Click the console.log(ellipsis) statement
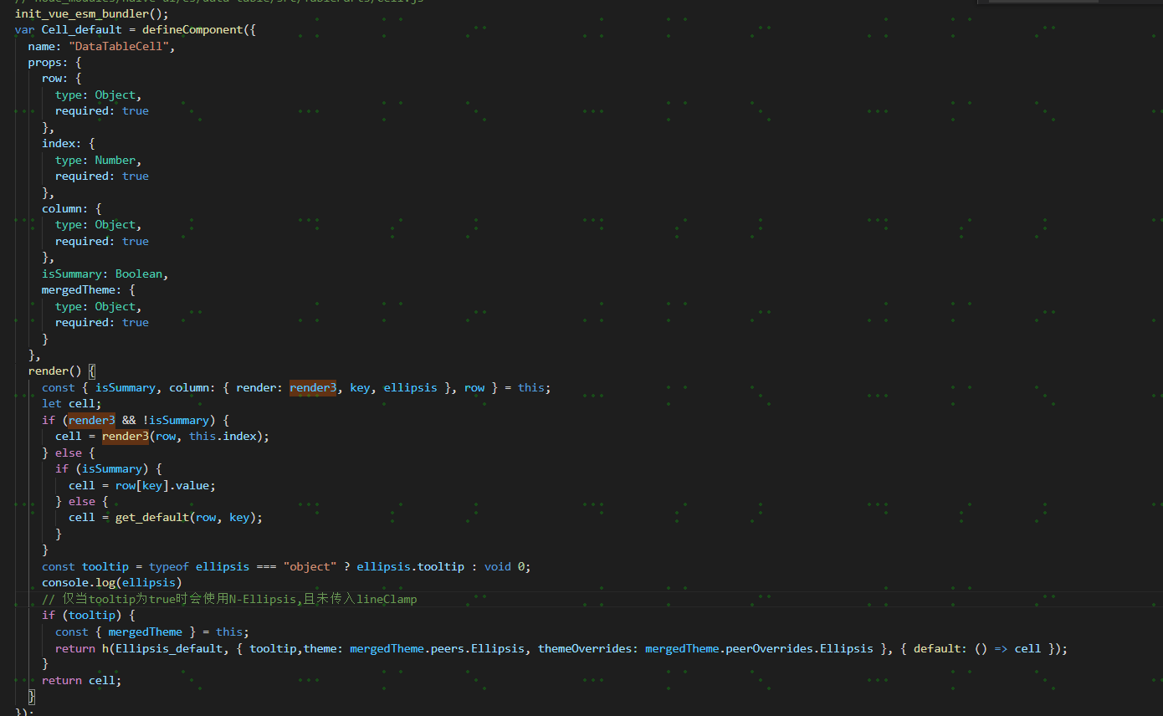This screenshot has width=1163, height=716. coord(112,583)
